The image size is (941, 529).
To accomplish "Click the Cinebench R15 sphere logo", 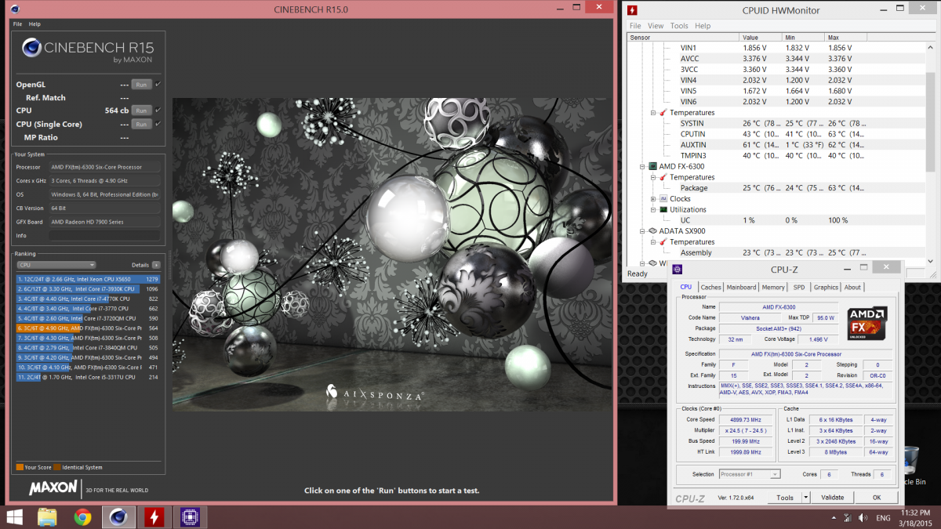I will pyautogui.click(x=32, y=48).
